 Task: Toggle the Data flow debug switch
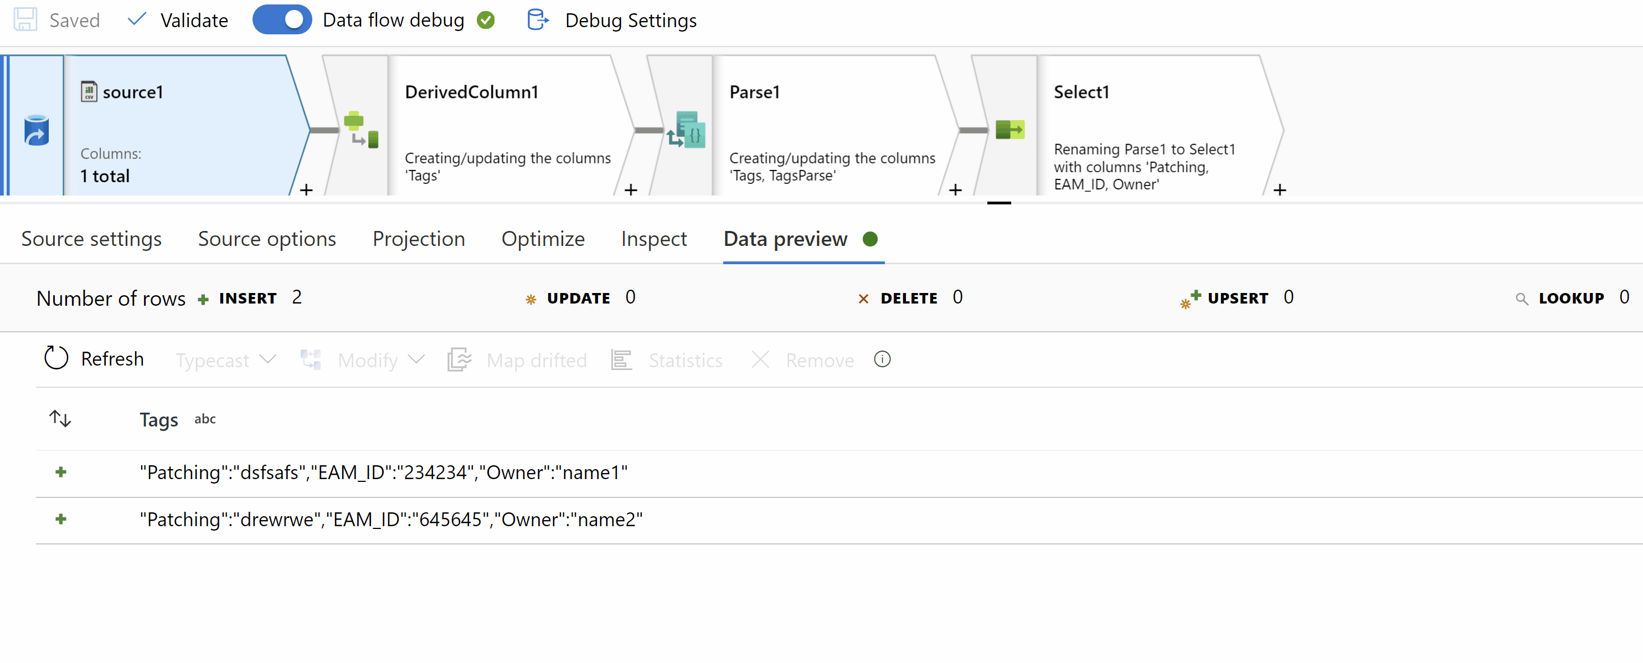click(x=281, y=20)
